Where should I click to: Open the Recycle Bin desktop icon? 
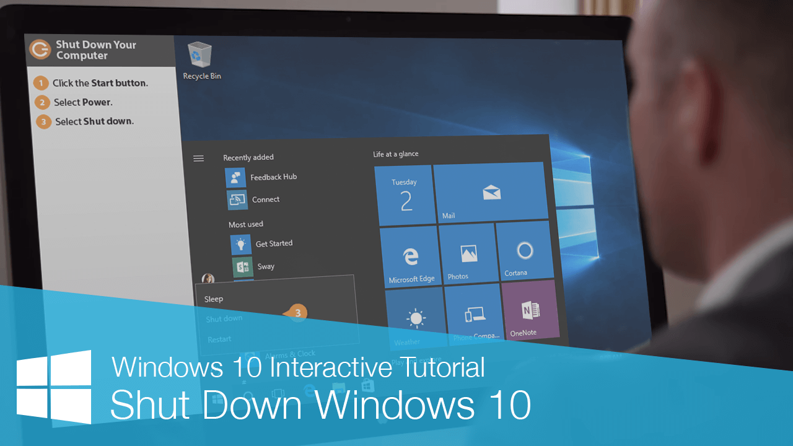pos(201,61)
